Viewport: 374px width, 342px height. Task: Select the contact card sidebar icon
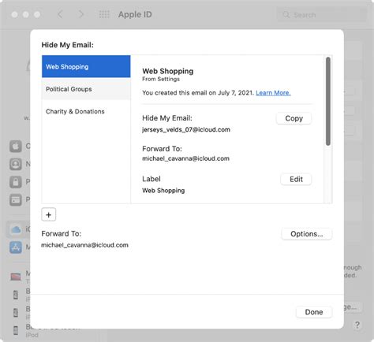16,164
